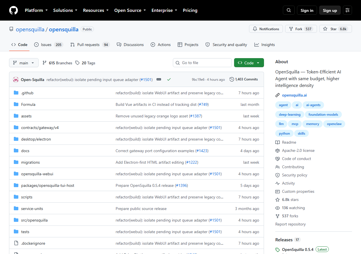This screenshot has height=254, width=361.
Task: Open the 615 Branches link
Action: [57, 63]
